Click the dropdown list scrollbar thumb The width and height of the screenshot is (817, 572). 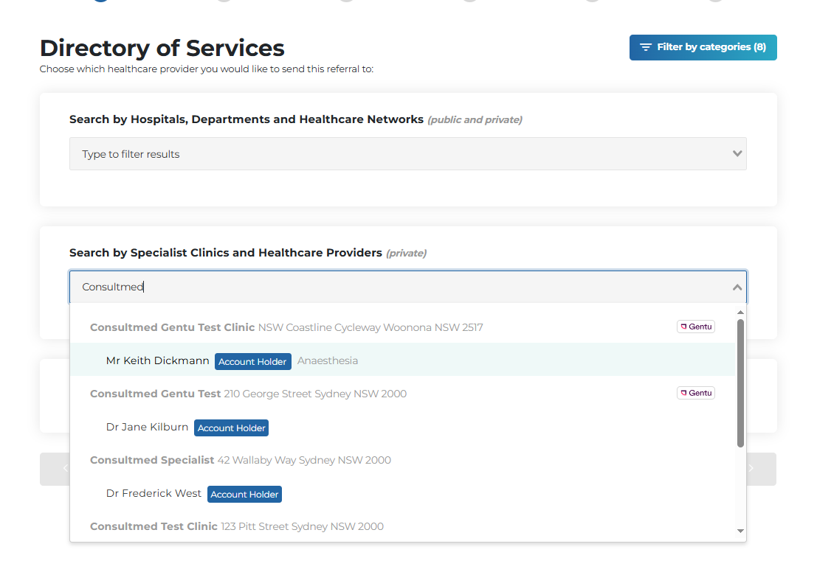[x=740, y=383]
